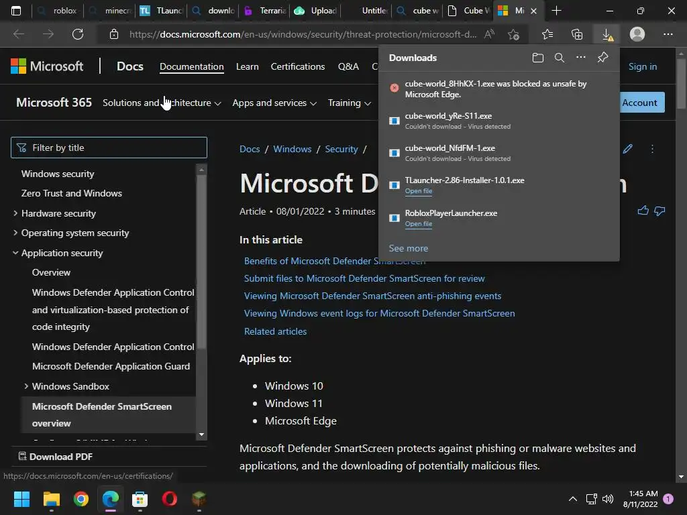The width and height of the screenshot is (687, 515).
Task: Click the Edit pencil icon on the article
Action: coord(627,149)
